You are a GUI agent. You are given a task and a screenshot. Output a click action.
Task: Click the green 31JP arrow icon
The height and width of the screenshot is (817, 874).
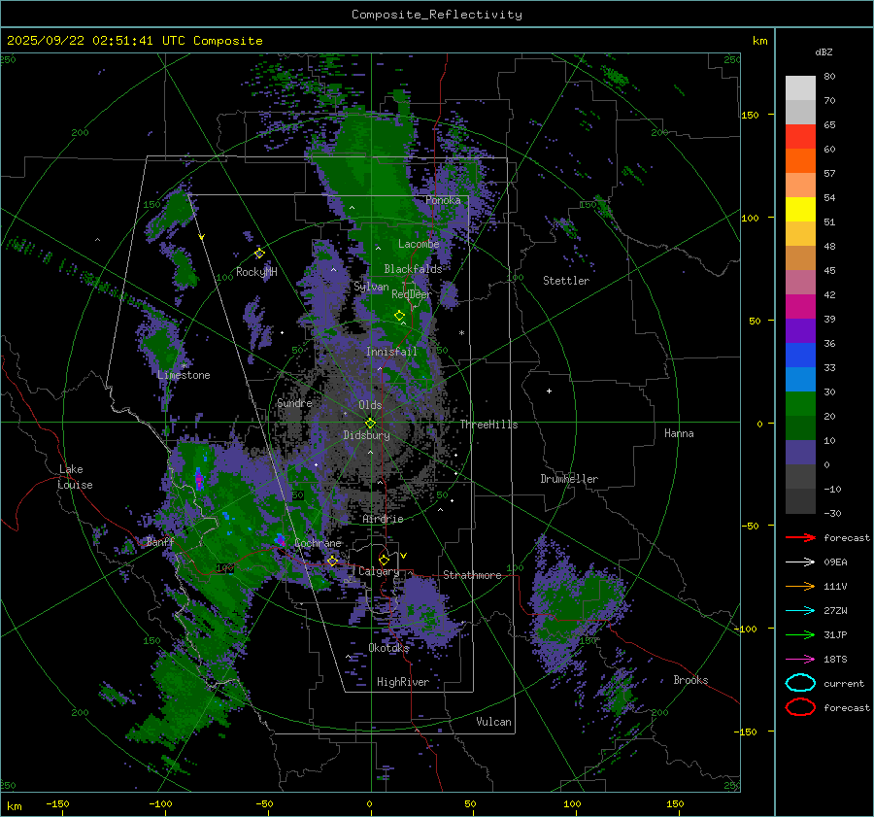(799, 634)
